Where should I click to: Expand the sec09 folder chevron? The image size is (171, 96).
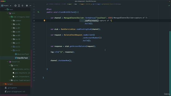point(11,35)
